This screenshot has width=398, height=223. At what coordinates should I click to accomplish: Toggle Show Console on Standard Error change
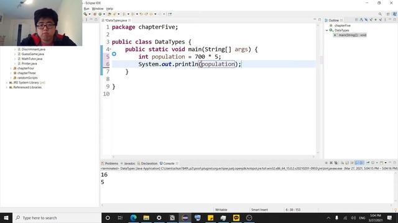[362, 163]
